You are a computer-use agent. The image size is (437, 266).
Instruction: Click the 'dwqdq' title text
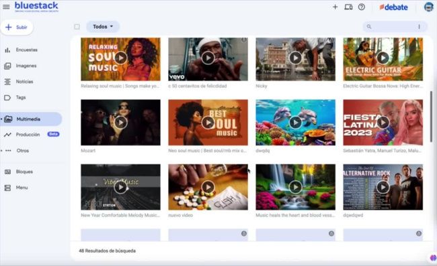(x=262, y=151)
